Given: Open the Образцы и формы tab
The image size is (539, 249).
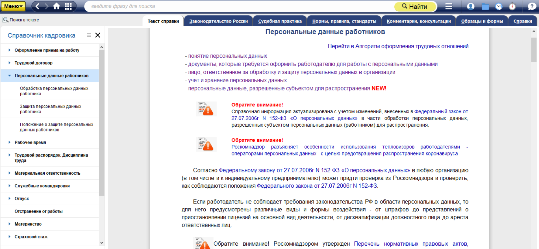Looking at the screenshot, I should click(482, 21).
